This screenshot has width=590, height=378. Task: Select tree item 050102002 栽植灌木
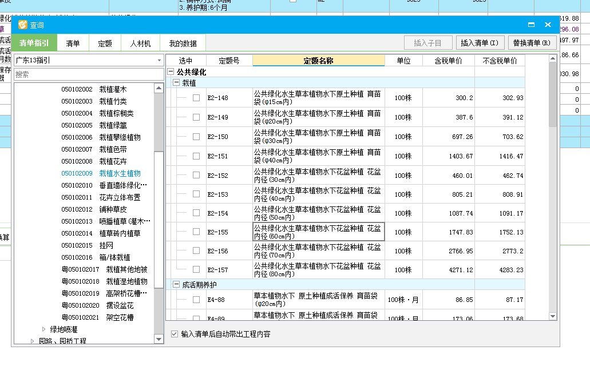pos(94,90)
